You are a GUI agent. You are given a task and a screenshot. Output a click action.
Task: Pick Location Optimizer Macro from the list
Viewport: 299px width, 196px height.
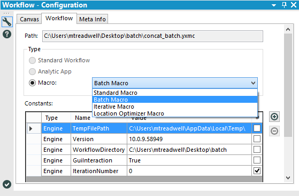click(175, 113)
